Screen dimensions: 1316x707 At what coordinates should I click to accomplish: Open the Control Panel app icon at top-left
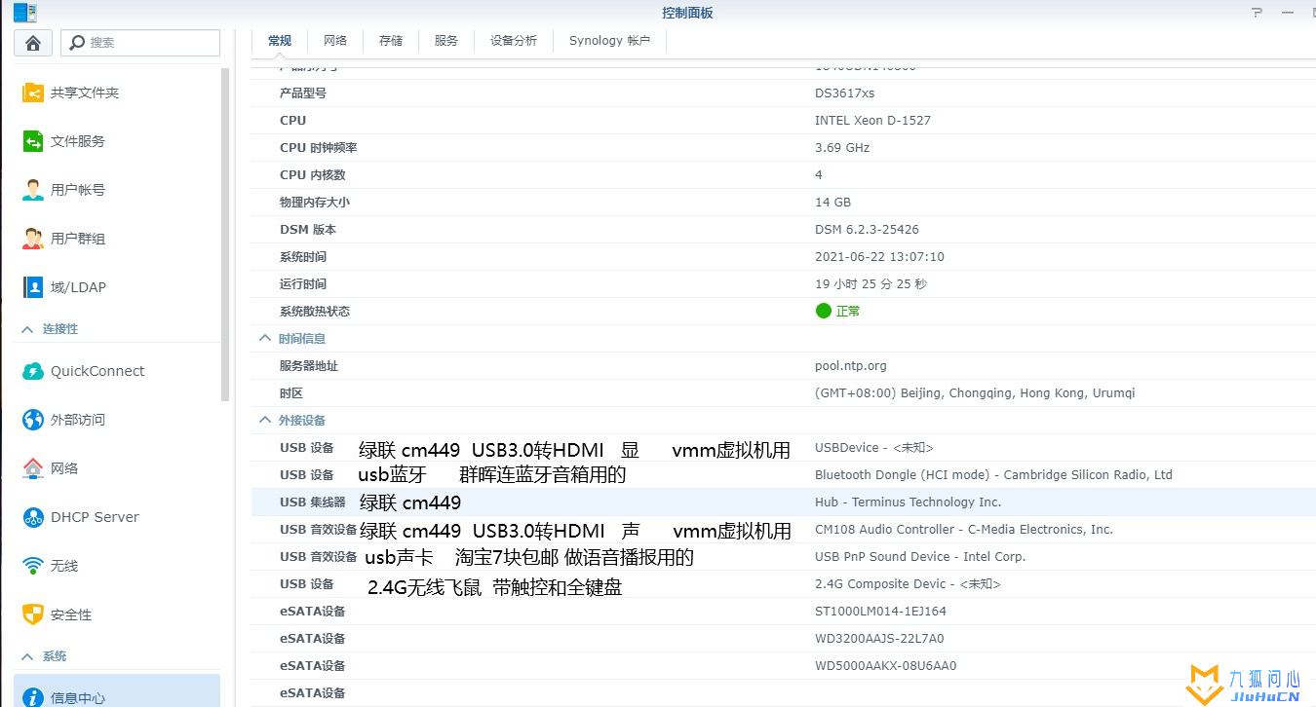[25, 13]
